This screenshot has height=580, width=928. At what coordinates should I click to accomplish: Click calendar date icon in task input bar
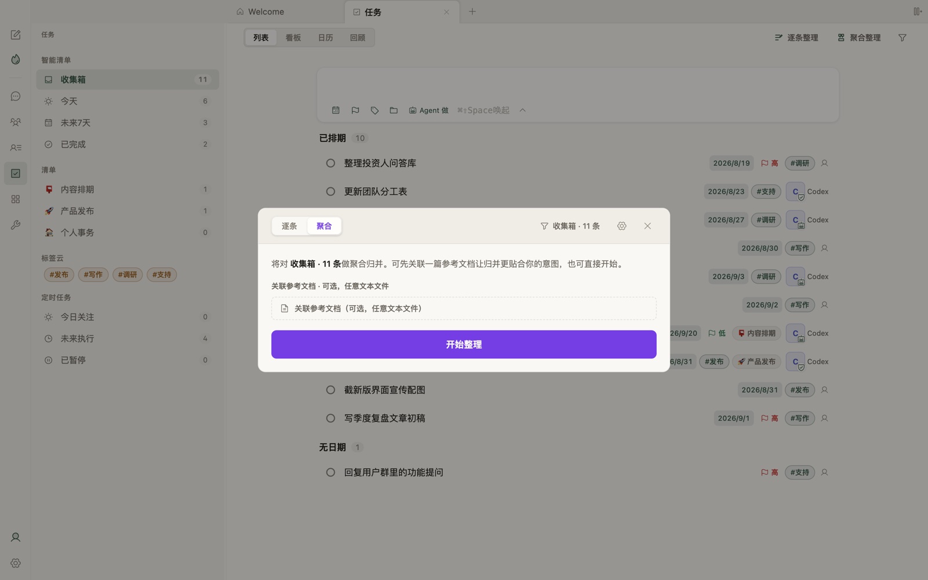tap(336, 110)
